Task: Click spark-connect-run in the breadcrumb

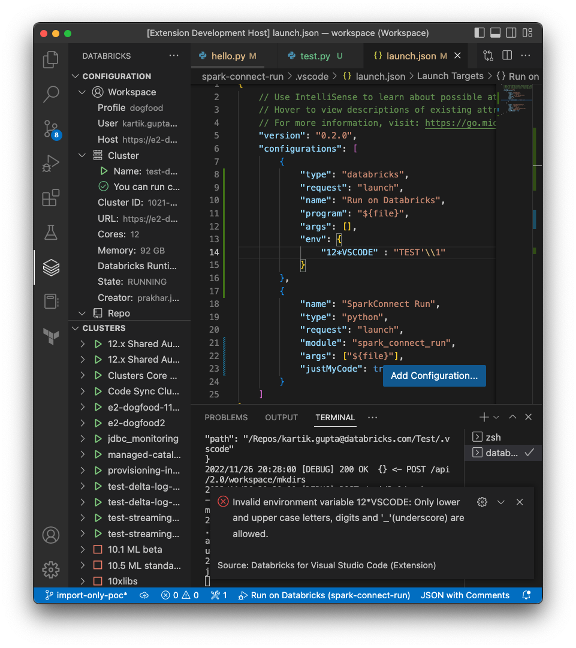Action: (x=243, y=77)
